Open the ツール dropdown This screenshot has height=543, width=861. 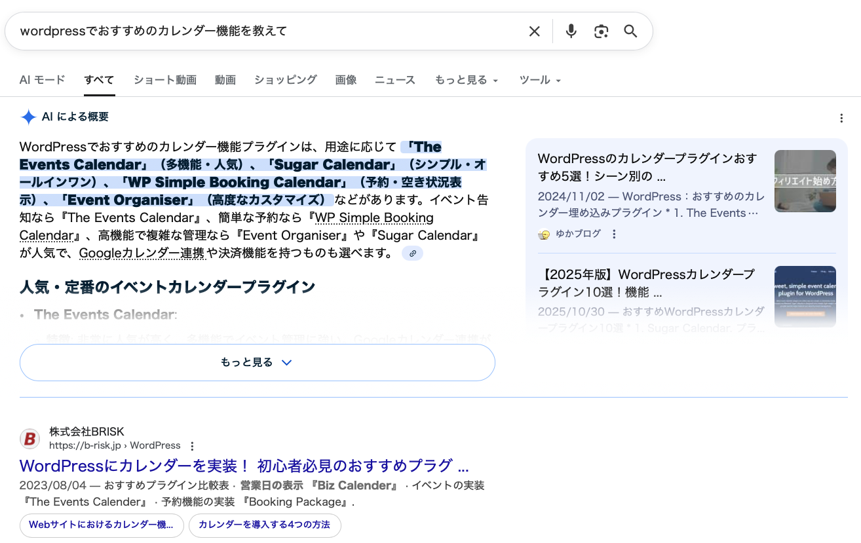(x=540, y=80)
